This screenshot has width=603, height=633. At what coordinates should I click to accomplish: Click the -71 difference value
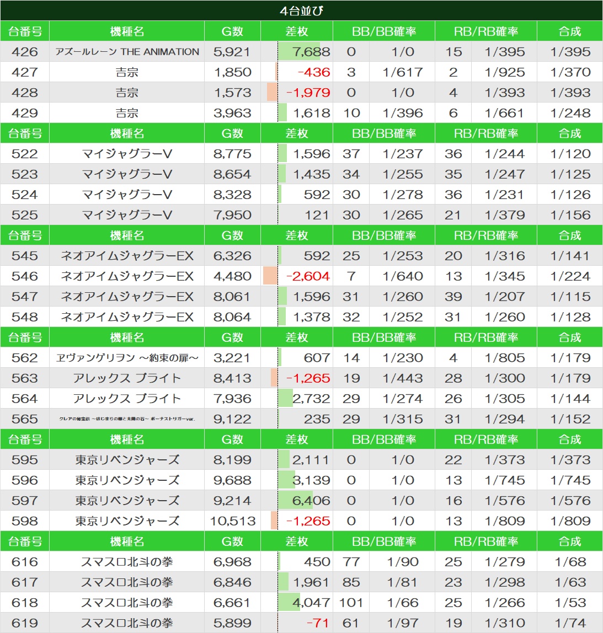click(318, 623)
